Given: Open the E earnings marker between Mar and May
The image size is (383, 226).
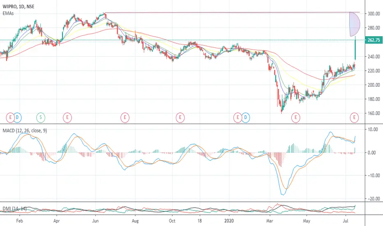Looking at the screenshot, I should pyautogui.click(x=296, y=118).
